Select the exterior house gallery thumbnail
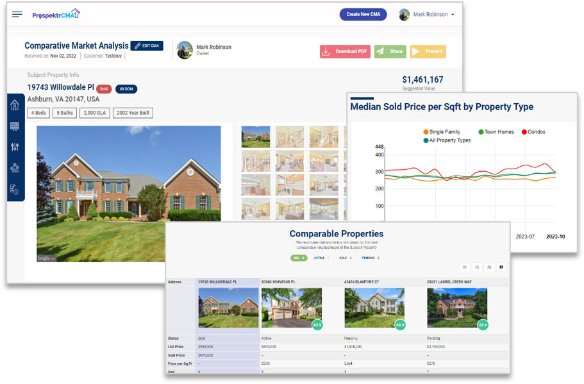584x384 pixels. pos(256,137)
